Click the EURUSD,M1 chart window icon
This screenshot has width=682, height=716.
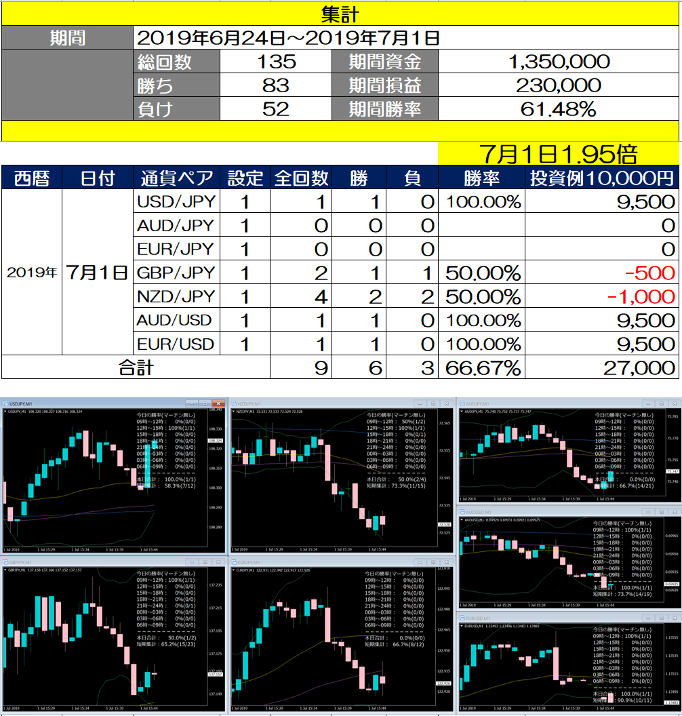tap(462, 618)
